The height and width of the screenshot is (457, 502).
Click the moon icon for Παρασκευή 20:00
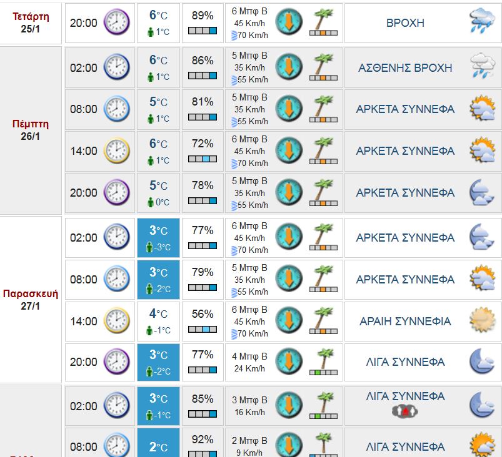tap(482, 361)
